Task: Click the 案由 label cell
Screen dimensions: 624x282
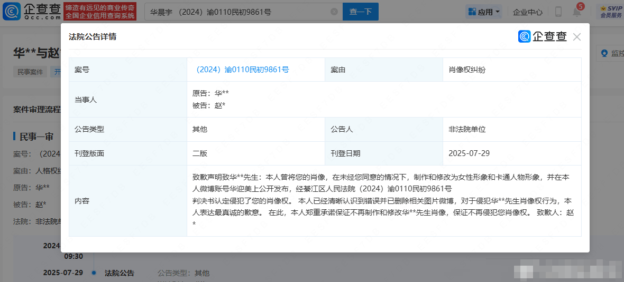Action: pos(383,70)
